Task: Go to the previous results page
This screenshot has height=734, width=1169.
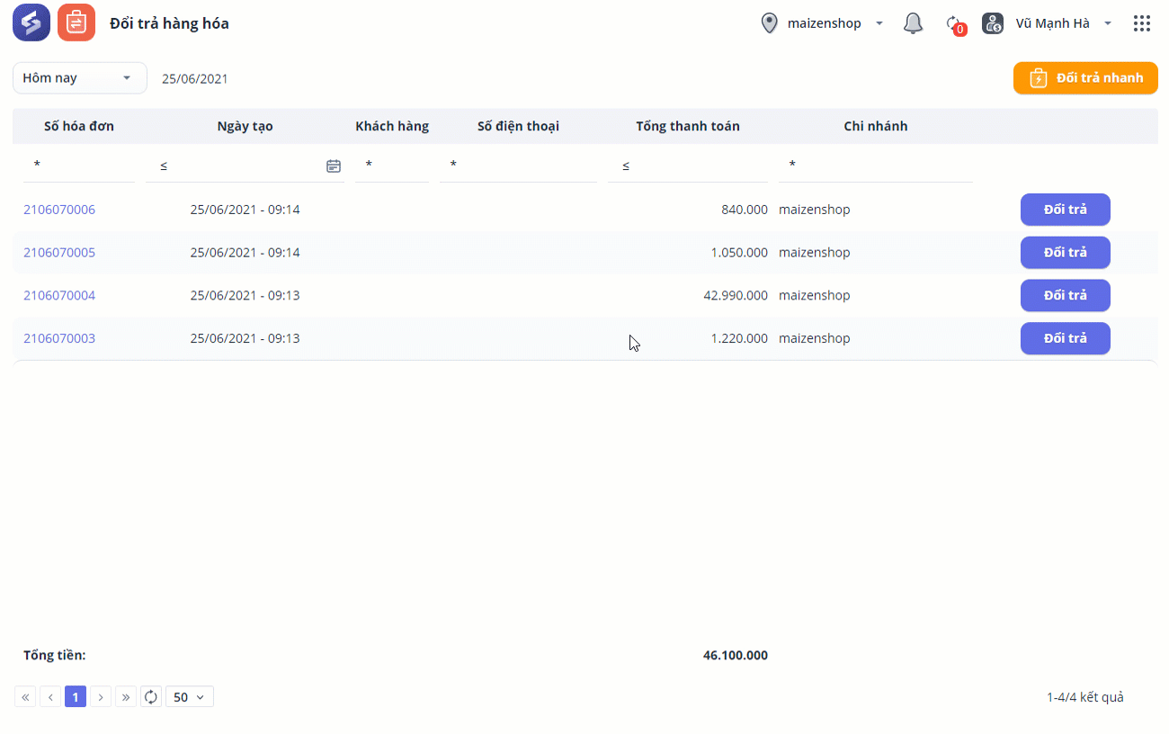Action: pos(50,697)
